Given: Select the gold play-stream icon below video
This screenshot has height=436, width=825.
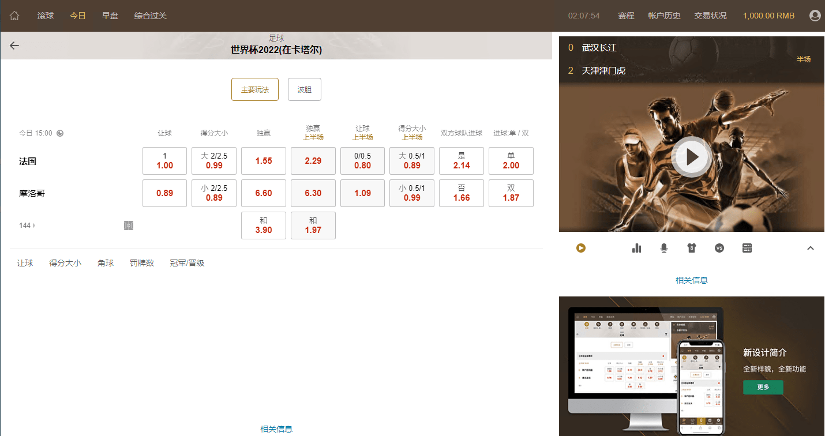Looking at the screenshot, I should coord(581,248).
